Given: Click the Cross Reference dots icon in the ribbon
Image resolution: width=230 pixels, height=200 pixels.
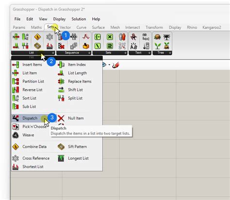Looking at the screenshot, I should [49, 37].
